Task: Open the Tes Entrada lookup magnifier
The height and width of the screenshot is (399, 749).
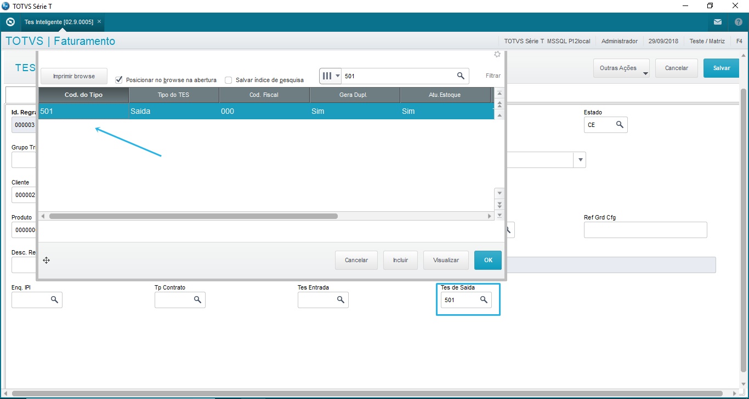Action: click(341, 300)
